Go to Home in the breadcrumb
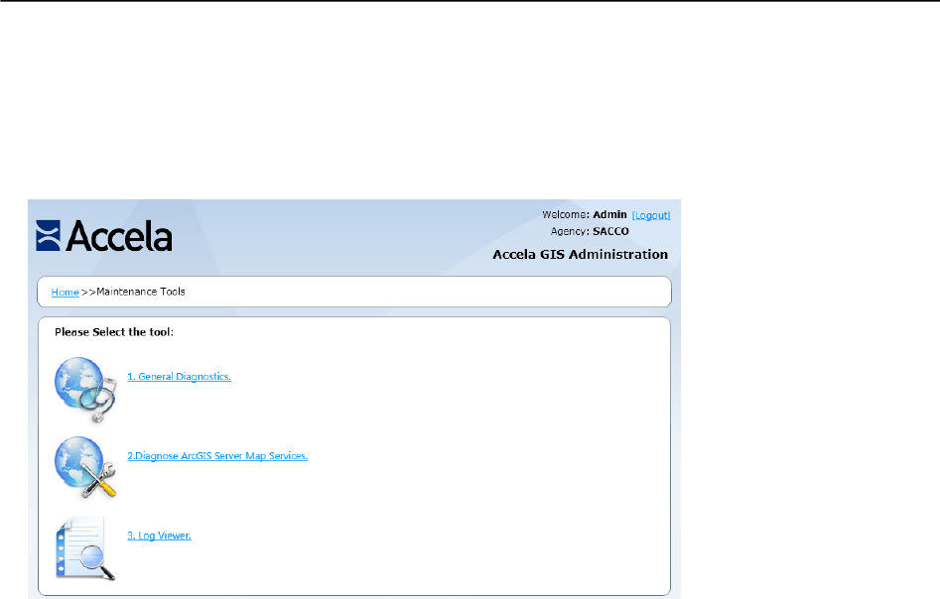This screenshot has height=599, width=940. click(65, 293)
